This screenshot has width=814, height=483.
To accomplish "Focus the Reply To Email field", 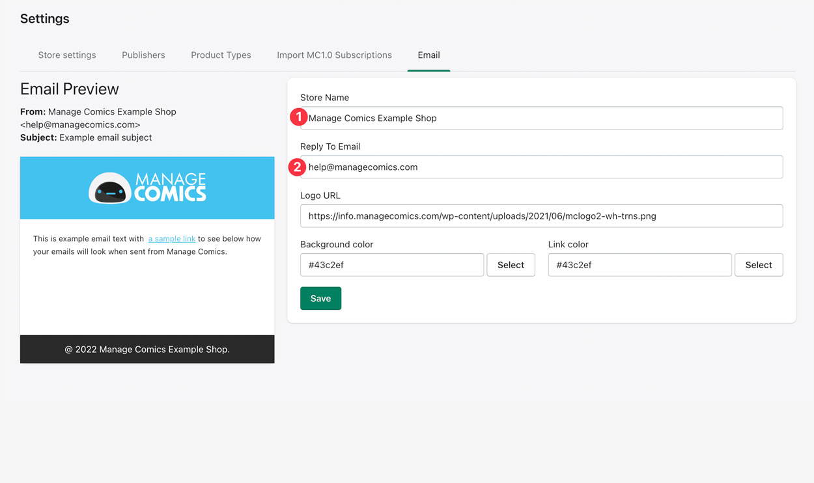I will pos(541,167).
